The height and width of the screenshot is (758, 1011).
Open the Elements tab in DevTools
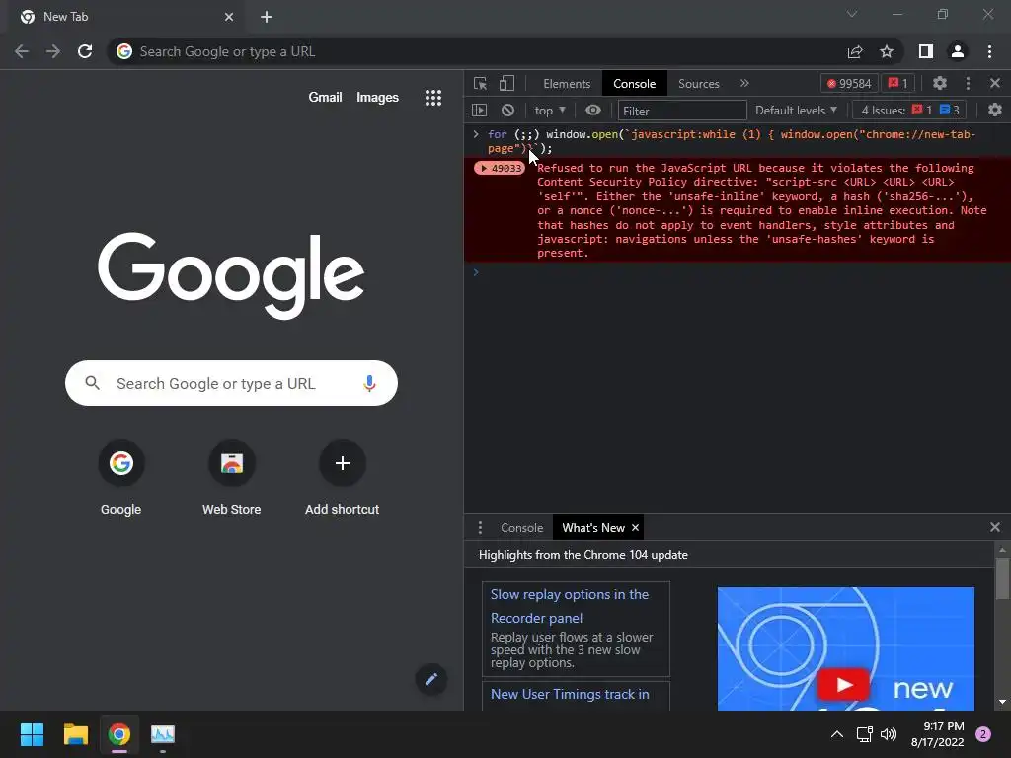tap(567, 84)
